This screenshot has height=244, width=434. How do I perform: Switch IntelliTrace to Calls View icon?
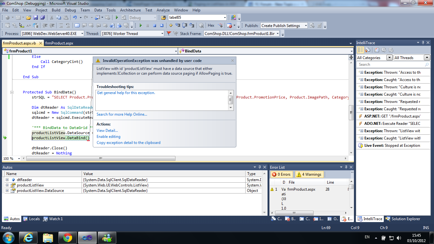[x=368, y=50]
